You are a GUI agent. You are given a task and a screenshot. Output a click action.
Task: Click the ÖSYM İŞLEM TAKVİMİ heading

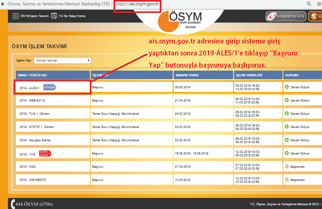pyautogui.click(x=39, y=46)
